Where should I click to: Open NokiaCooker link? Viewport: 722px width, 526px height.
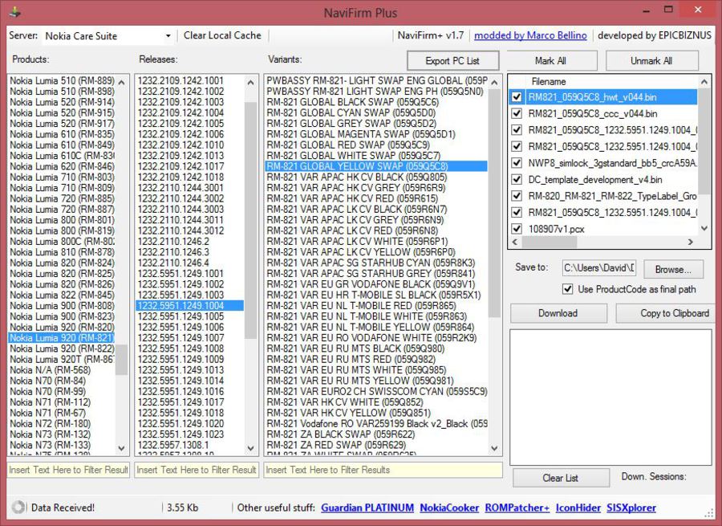(x=449, y=508)
